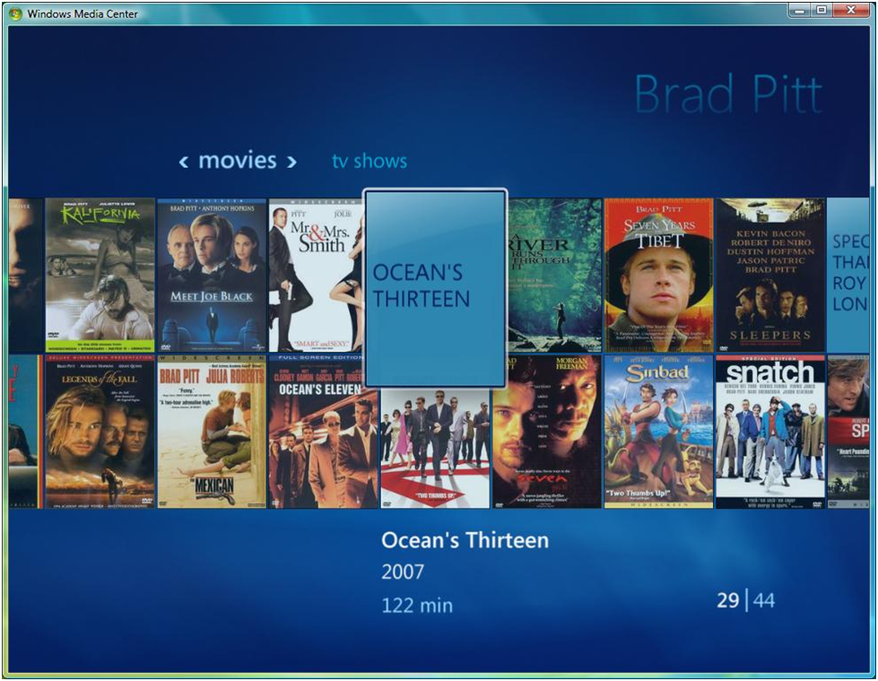Screen dimensions: 878x681
Task: Select the Meet Joe Black cover
Action: click(211, 275)
